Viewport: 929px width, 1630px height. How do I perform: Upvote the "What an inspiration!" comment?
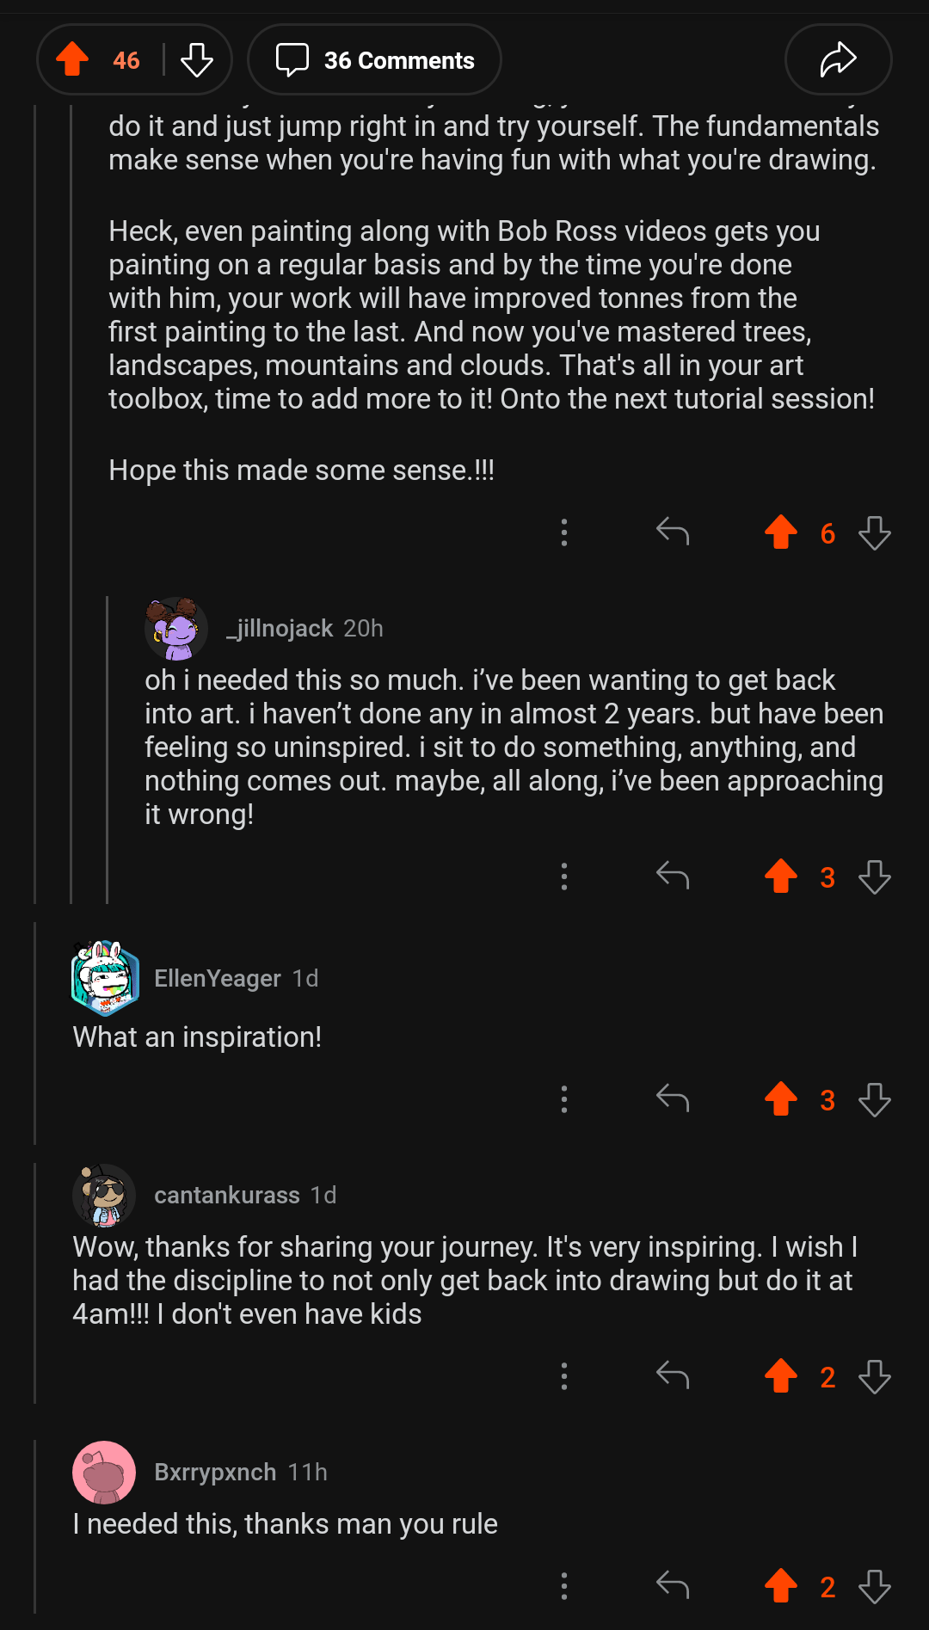click(x=781, y=1098)
